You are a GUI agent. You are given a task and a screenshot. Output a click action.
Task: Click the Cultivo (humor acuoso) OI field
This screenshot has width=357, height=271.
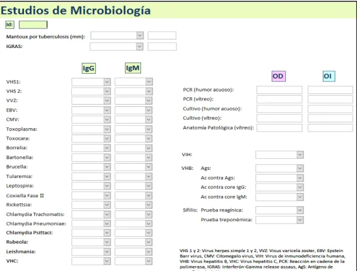coord(331,109)
